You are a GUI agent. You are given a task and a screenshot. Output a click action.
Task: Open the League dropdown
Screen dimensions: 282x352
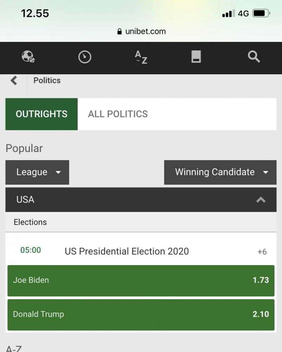pyautogui.click(x=37, y=172)
